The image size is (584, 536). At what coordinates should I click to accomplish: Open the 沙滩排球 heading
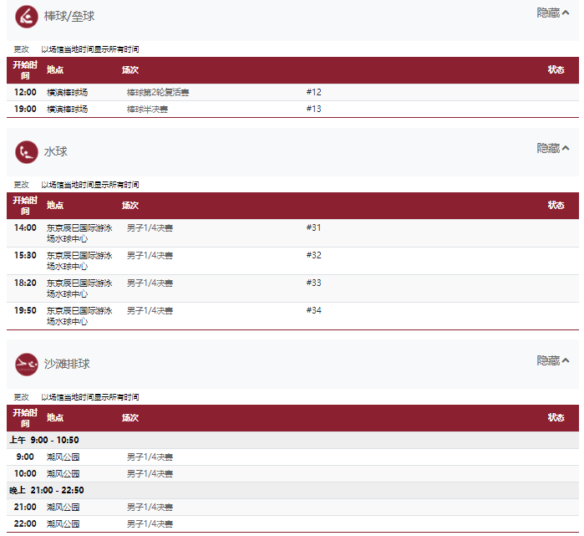[67, 365]
